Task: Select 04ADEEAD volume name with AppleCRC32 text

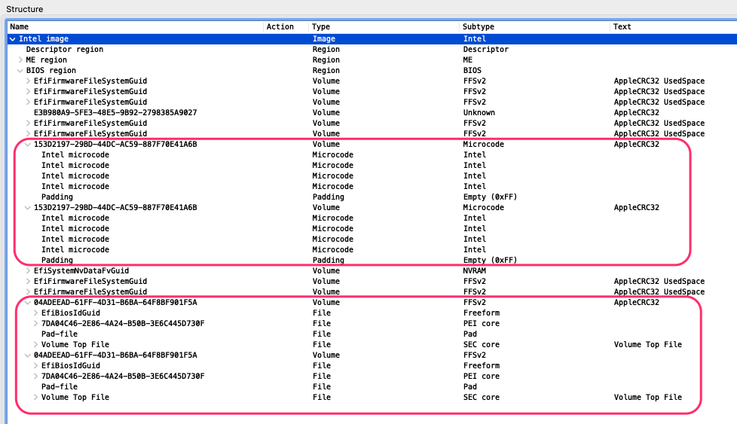Action: click(x=115, y=303)
